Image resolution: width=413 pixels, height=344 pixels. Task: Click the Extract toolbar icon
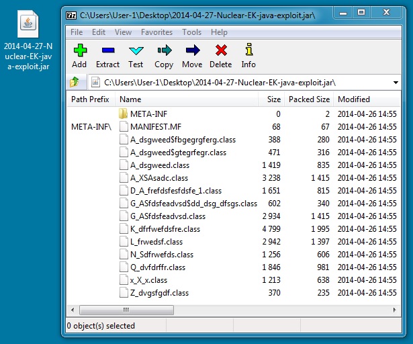pyautogui.click(x=107, y=55)
